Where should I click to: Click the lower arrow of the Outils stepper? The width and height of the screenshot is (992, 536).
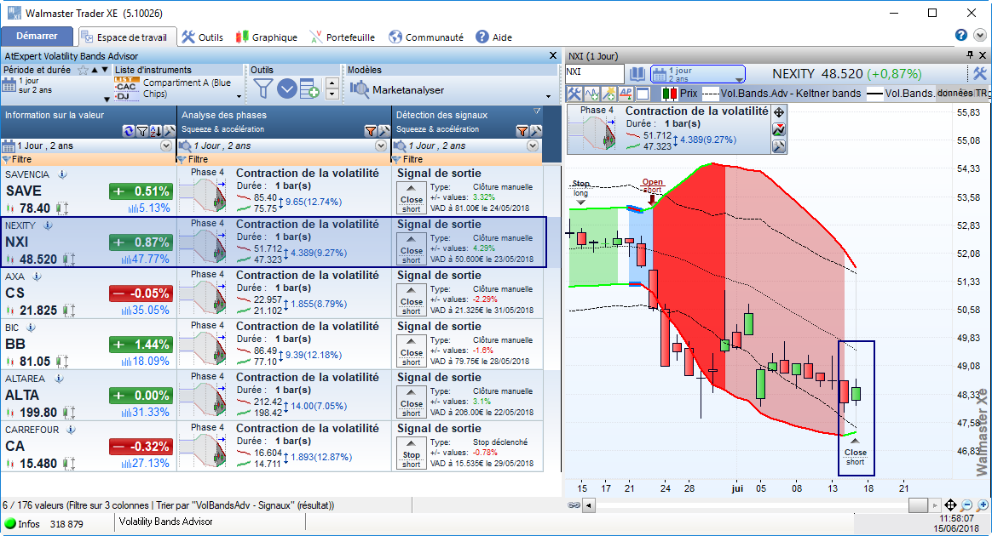point(332,94)
